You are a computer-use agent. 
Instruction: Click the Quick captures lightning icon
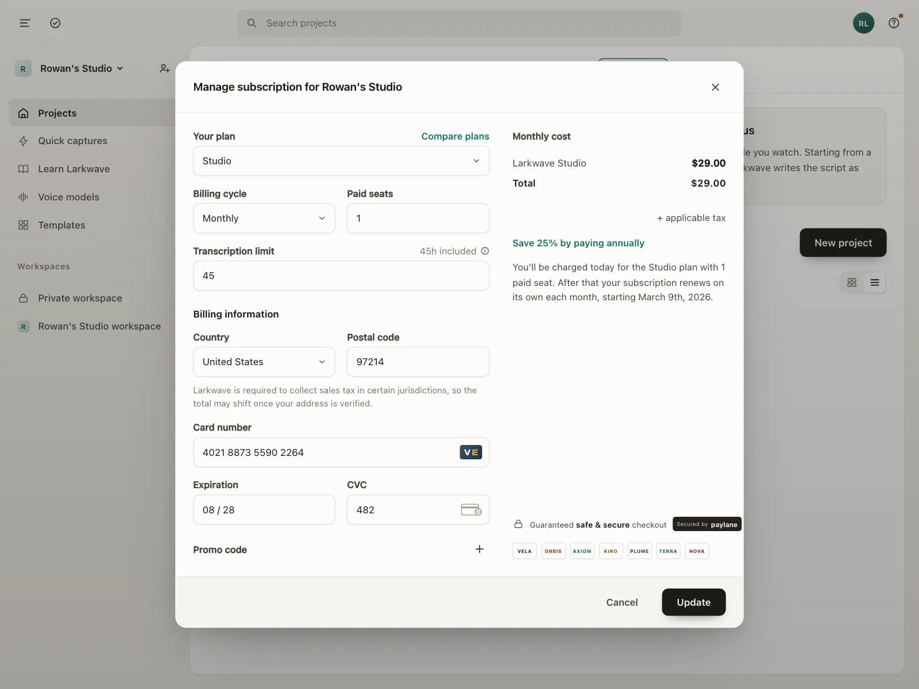(24, 141)
